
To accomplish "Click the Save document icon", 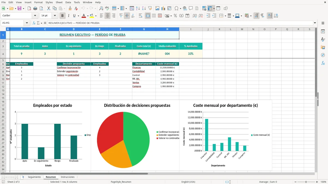I will pos(19,8).
